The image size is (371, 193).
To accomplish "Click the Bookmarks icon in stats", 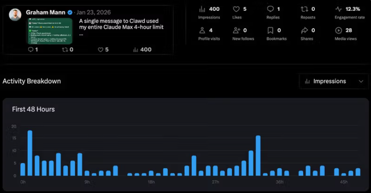I will 270,30.
